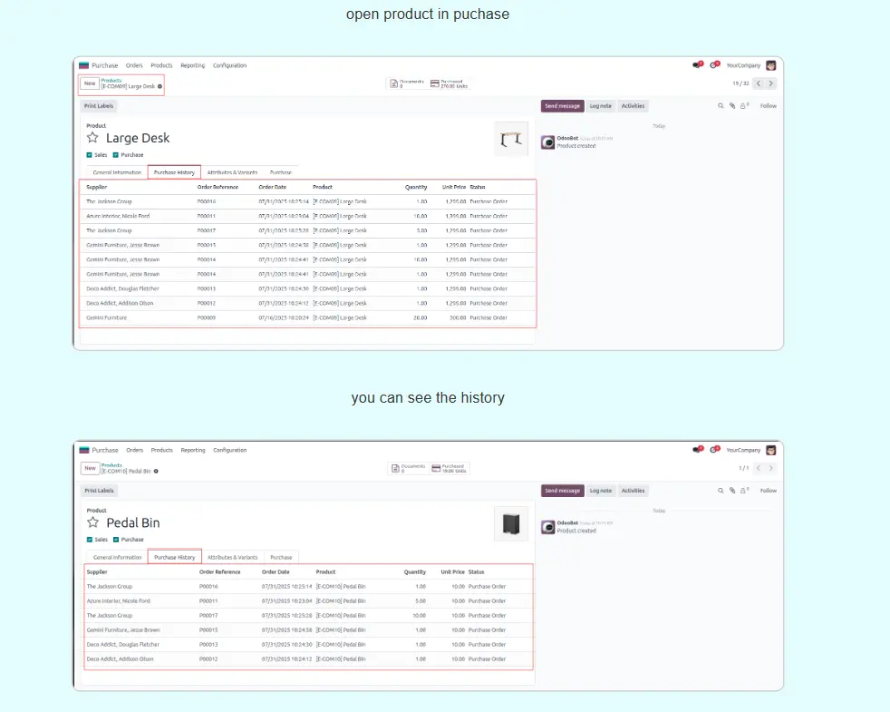Viewport: 890px width, 712px height.
Task: Click the attachment paperclip icon in Pedal Bin chatter
Action: 732,491
